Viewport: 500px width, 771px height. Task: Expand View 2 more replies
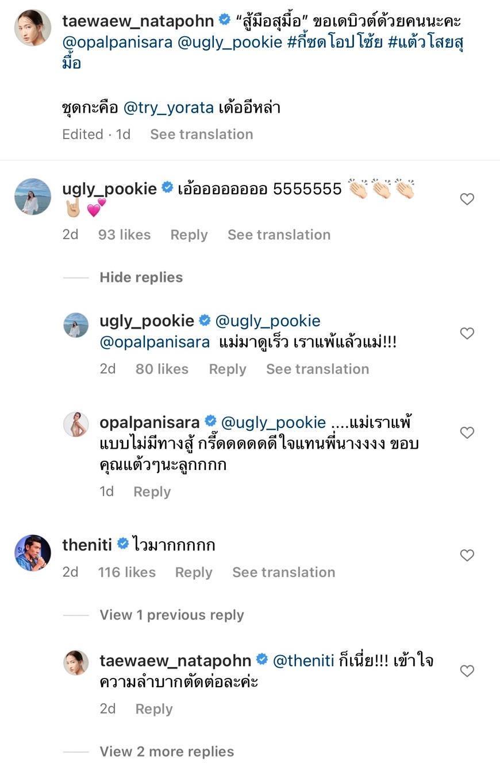click(x=167, y=751)
